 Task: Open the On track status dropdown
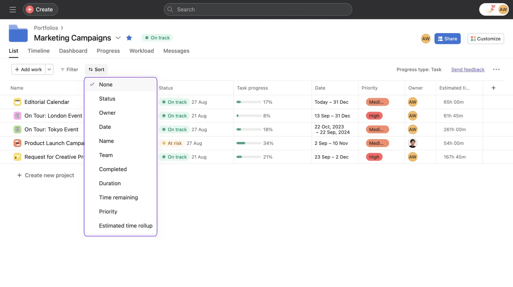coord(157,38)
